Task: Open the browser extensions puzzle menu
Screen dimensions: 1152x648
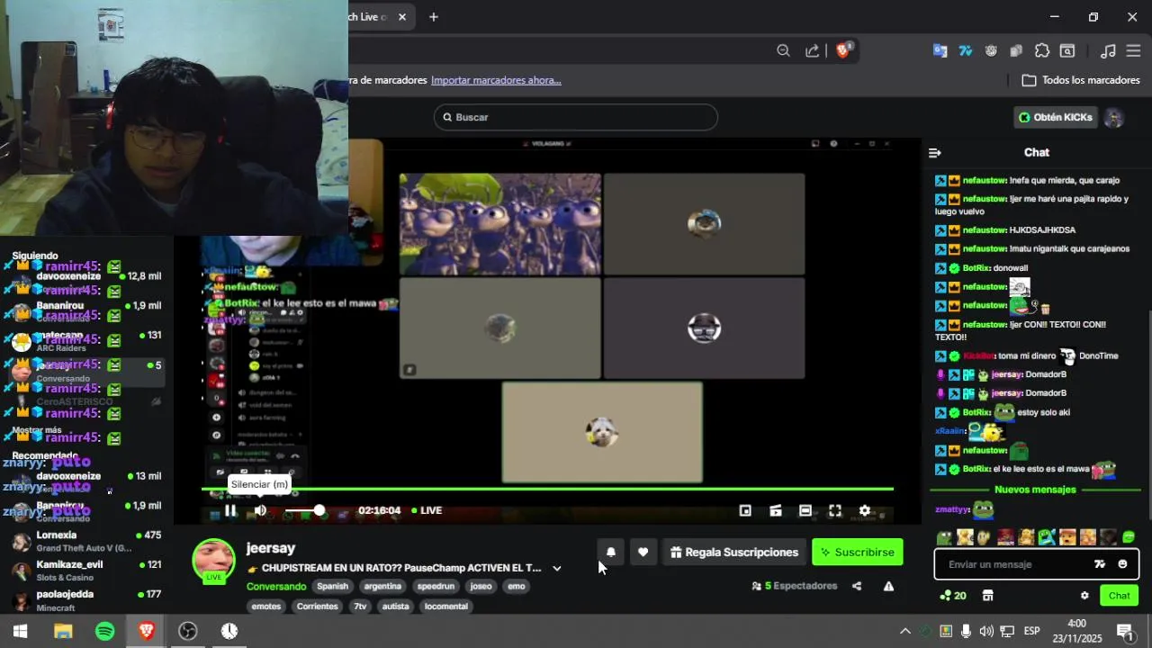Action: tap(1042, 51)
